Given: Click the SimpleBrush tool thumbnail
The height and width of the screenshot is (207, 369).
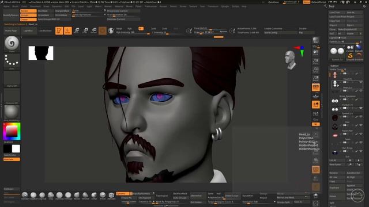Looking at the screenshot, I should (350, 56).
